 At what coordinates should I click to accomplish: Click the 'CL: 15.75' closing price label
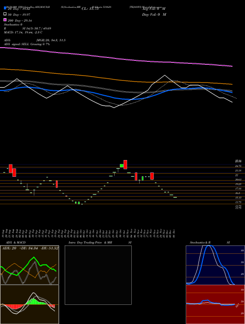click(90, 9)
